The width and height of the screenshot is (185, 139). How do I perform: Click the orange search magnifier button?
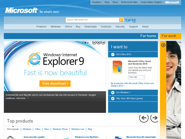coord(121,20)
